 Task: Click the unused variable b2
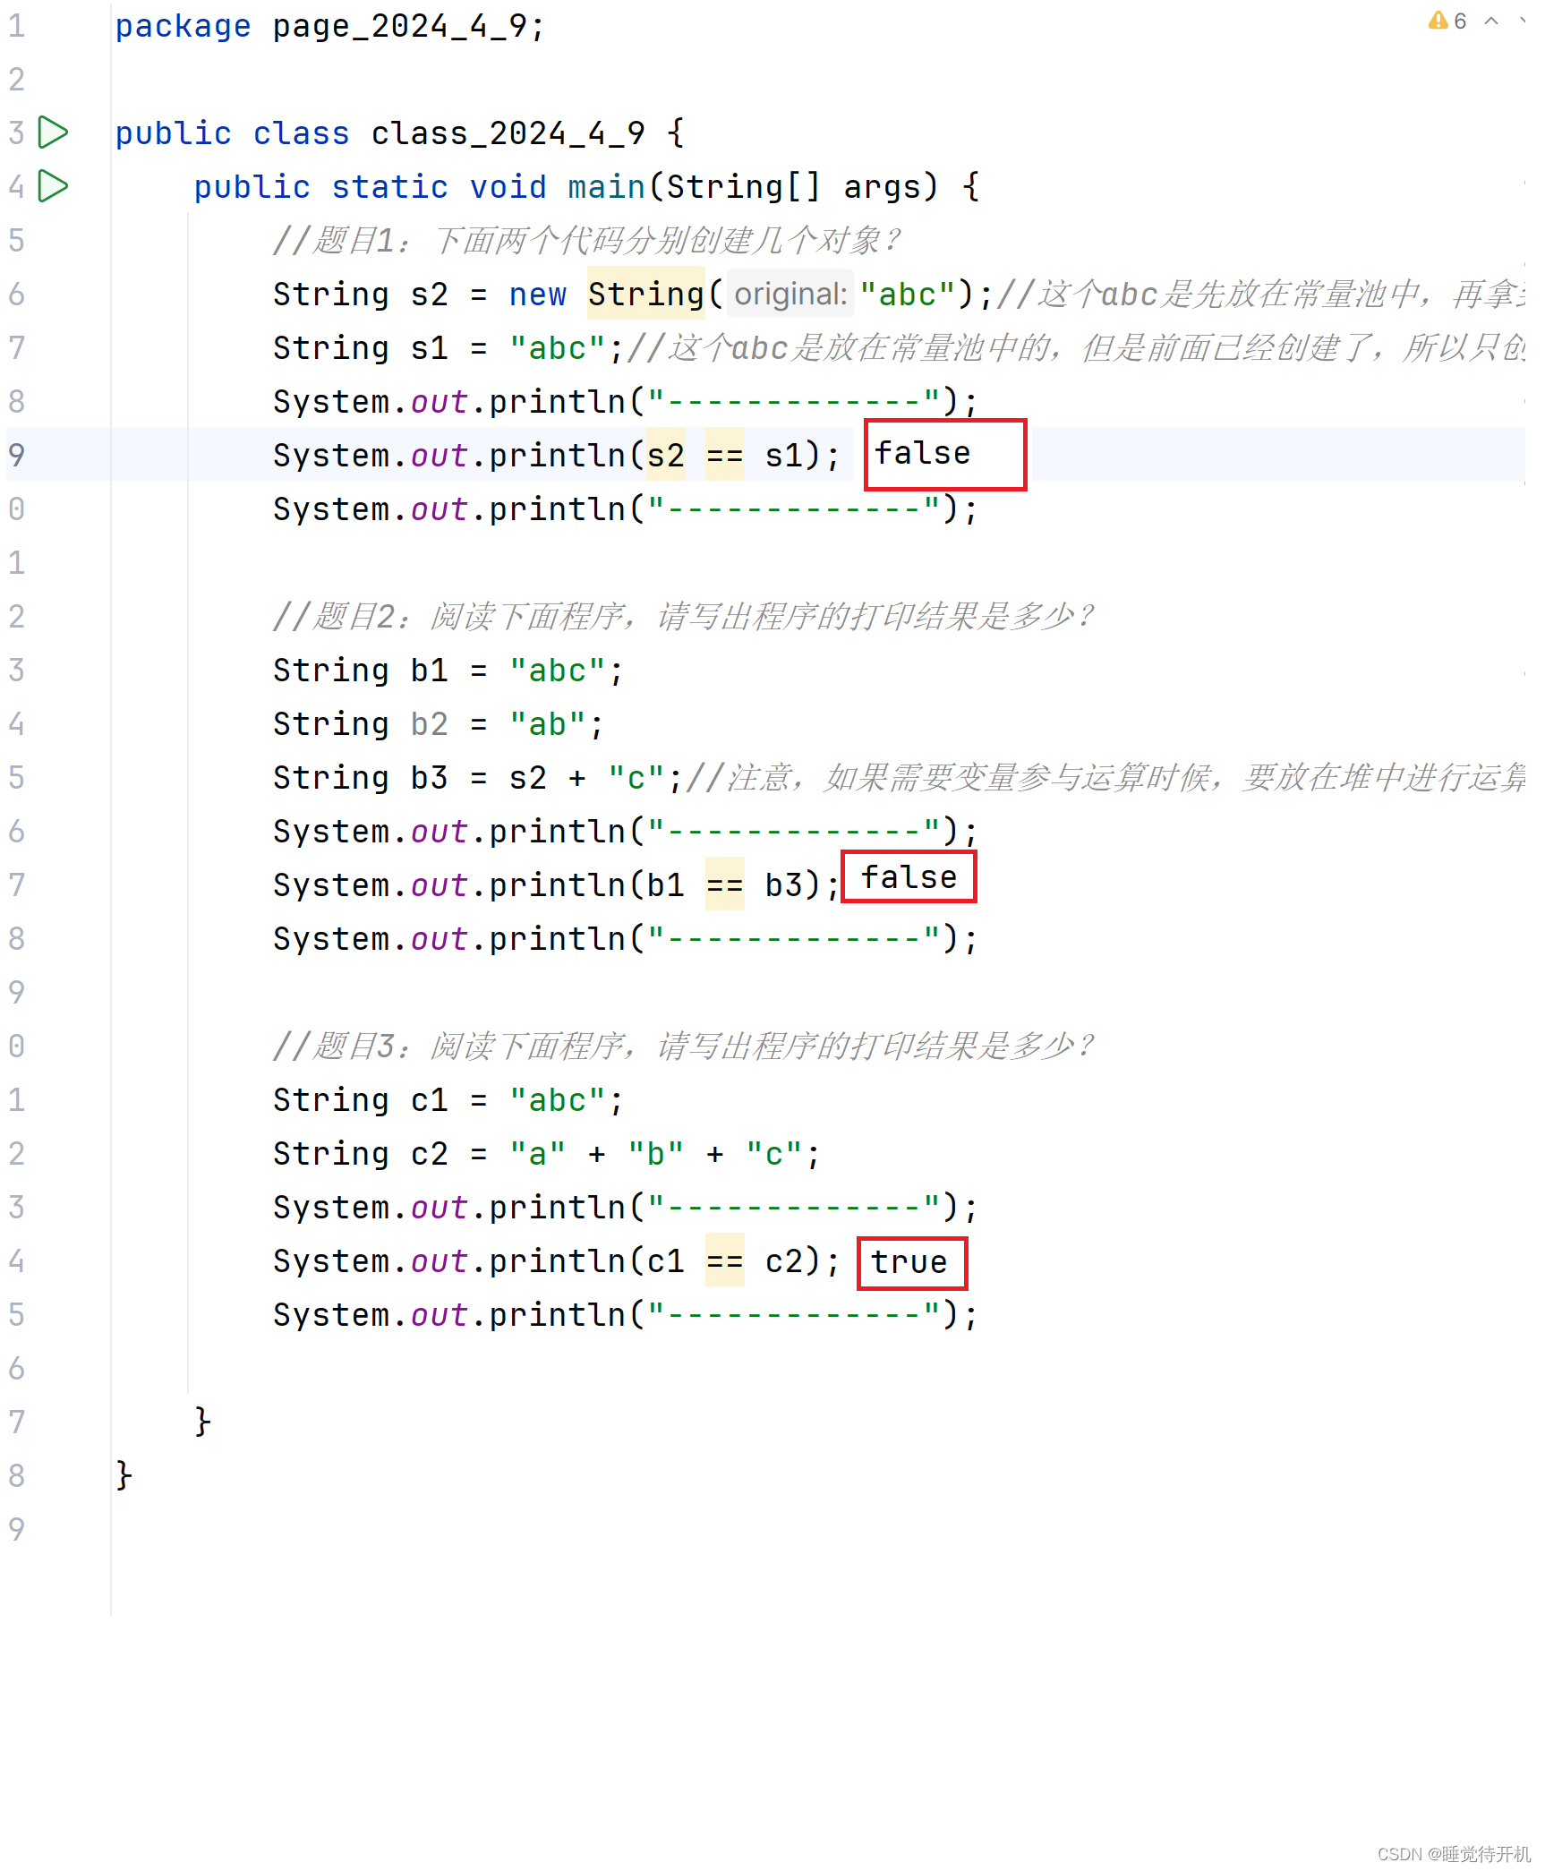click(x=430, y=724)
